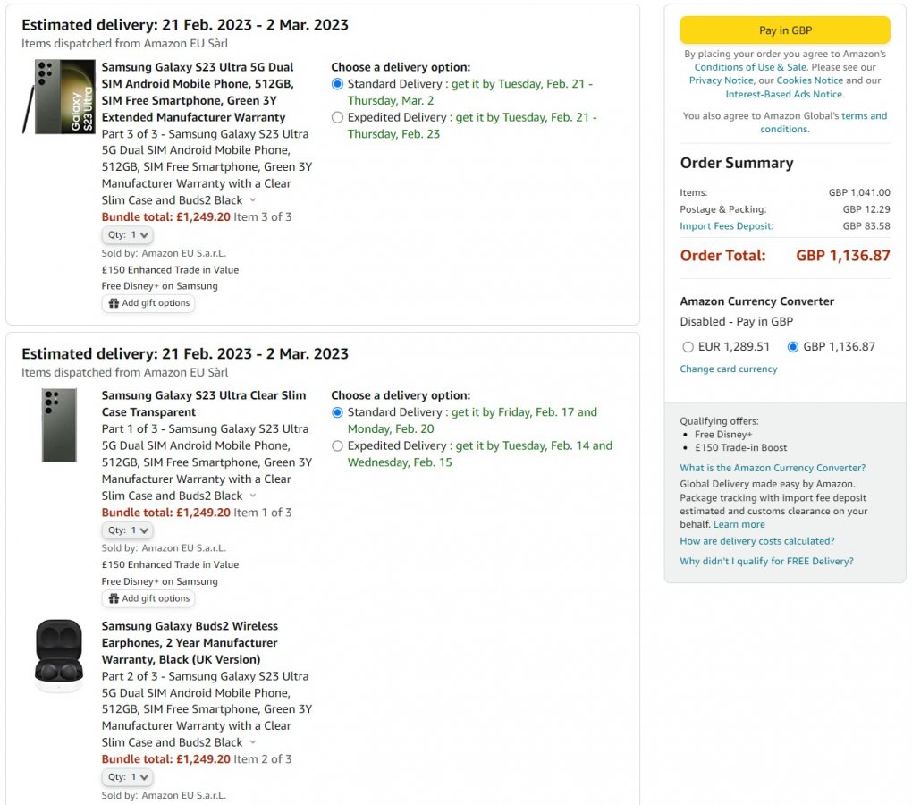Select Standard Delivery for the first shipment
The image size is (912, 805).
[x=337, y=84]
